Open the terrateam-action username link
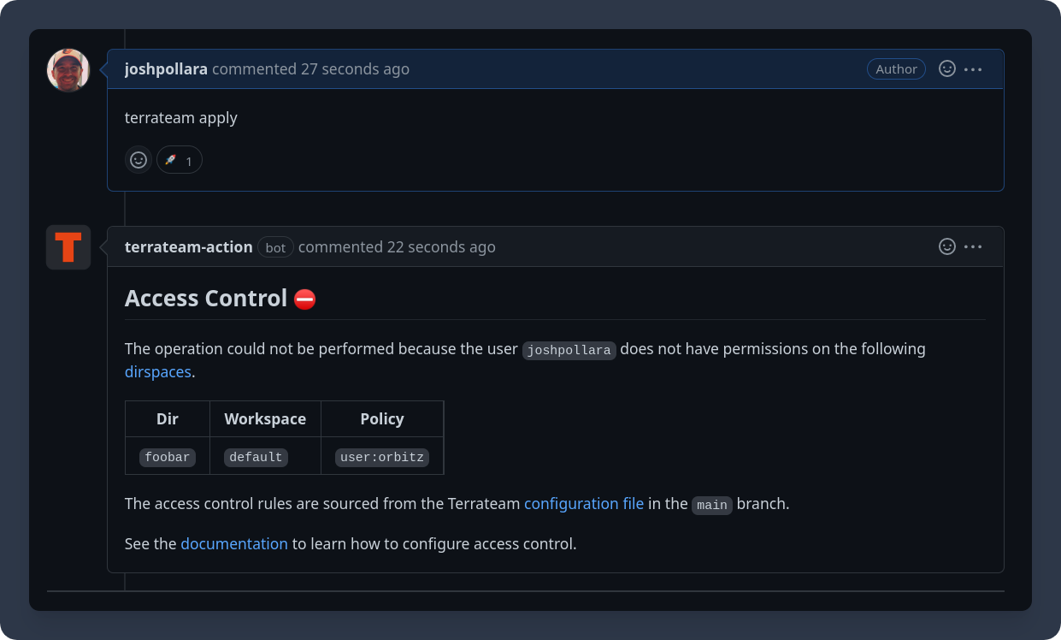This screenshot has height=640, width=1061. (x=189, y=246)
